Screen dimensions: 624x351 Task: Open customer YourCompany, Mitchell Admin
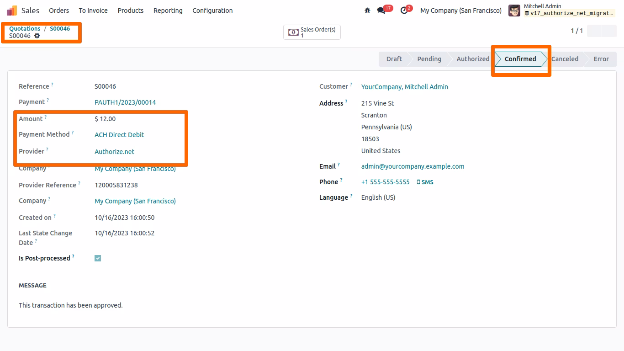tap(405, 87)
